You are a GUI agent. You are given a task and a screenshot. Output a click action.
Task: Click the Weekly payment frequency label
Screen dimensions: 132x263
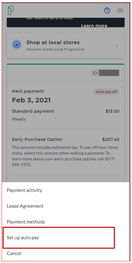click(19, 119)
